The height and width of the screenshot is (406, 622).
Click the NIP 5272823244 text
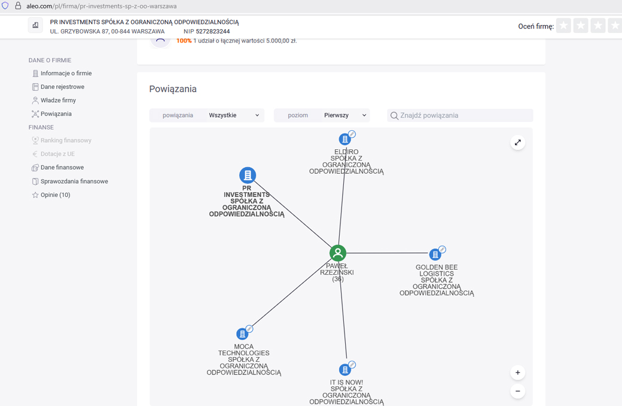pos(207,31)
